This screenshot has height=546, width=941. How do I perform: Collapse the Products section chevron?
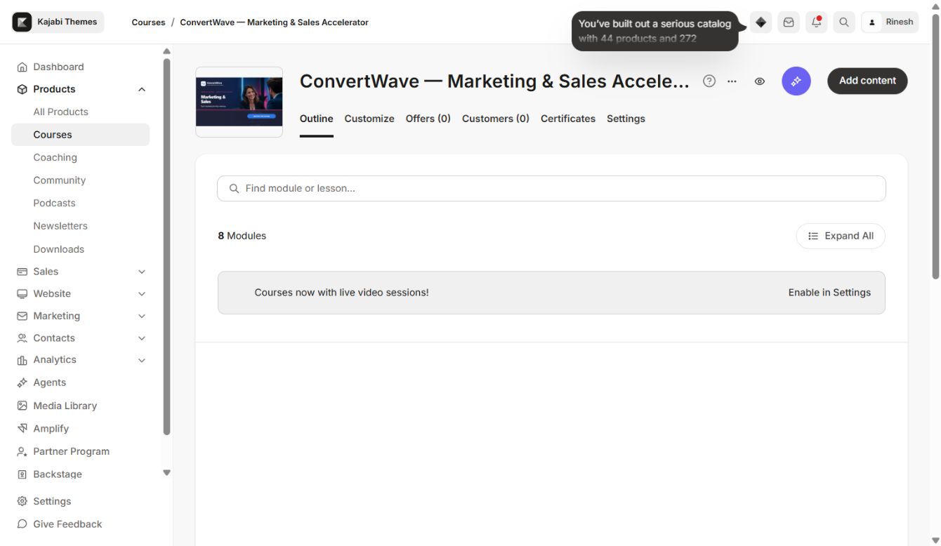pos(142,89)
